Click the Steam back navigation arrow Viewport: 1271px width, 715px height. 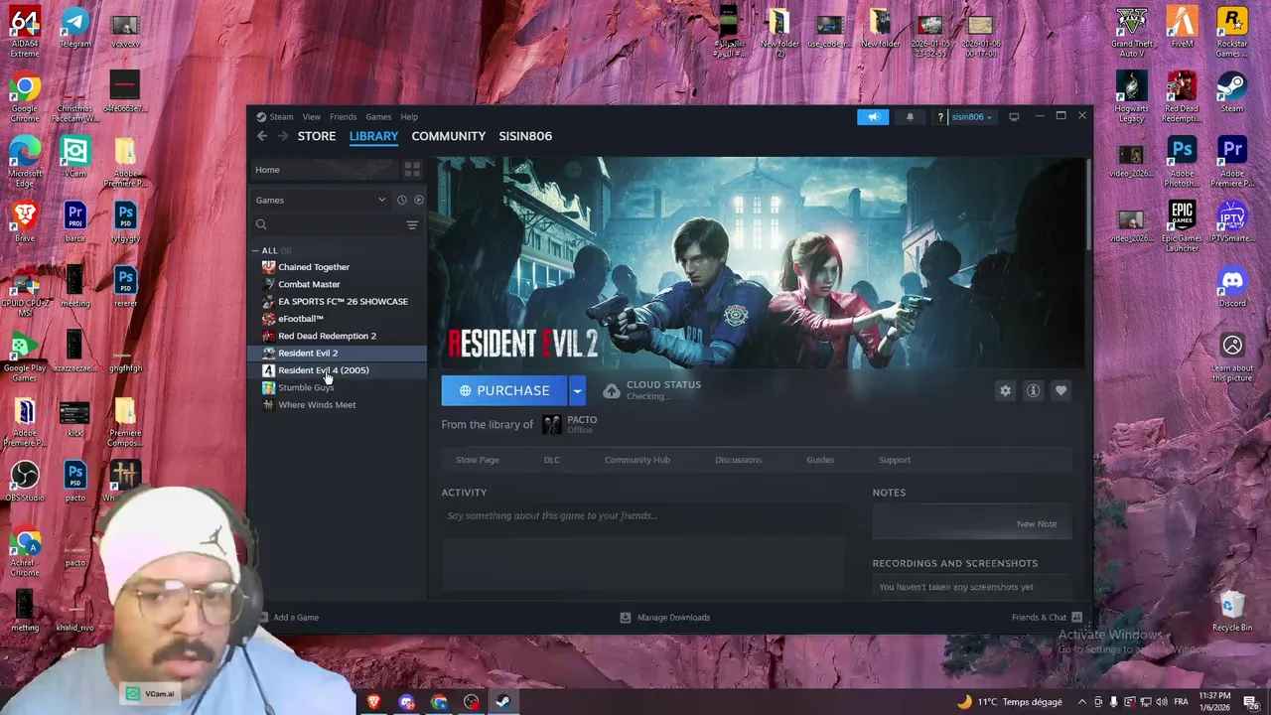point(262,136)
